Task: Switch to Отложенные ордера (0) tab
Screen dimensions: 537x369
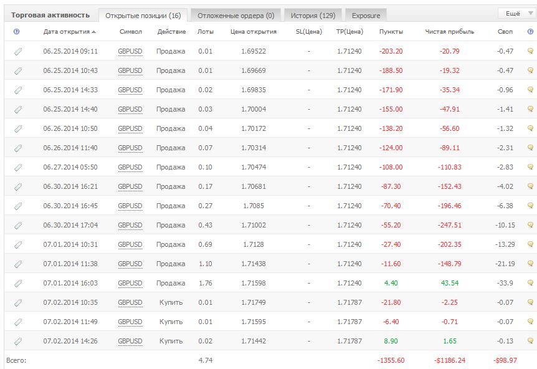Action: click(x=236, y=16)
